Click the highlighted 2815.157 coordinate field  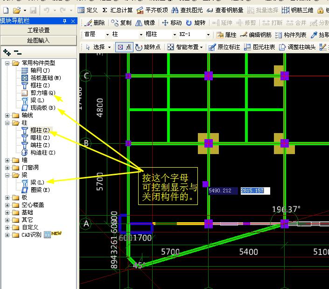coord(255,191)
